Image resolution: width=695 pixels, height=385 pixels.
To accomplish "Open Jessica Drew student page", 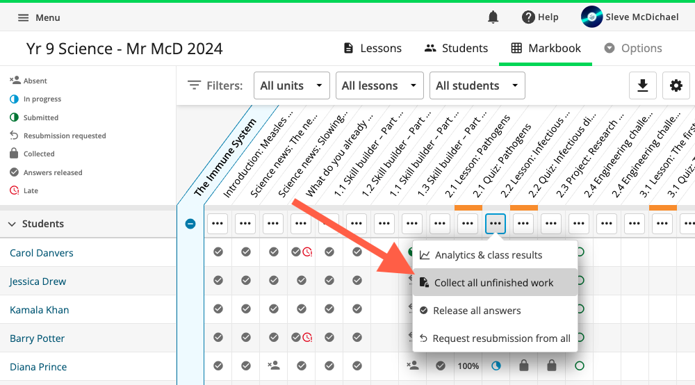I will (38, 281).
